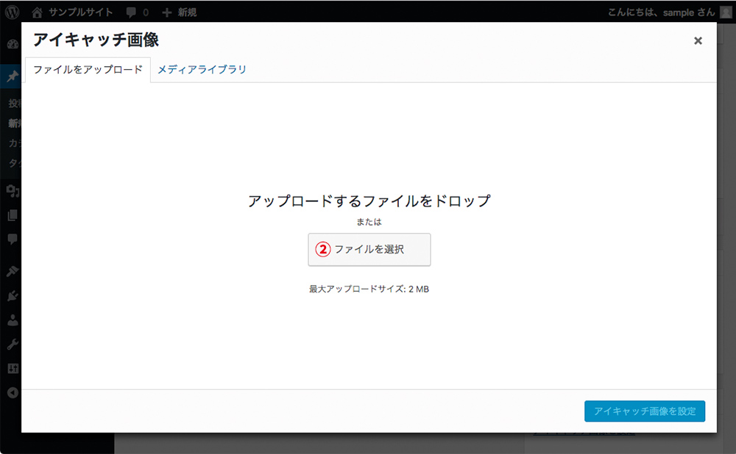
Task: Click the comments bubble in the admin bar
Action: pos(131,12)
